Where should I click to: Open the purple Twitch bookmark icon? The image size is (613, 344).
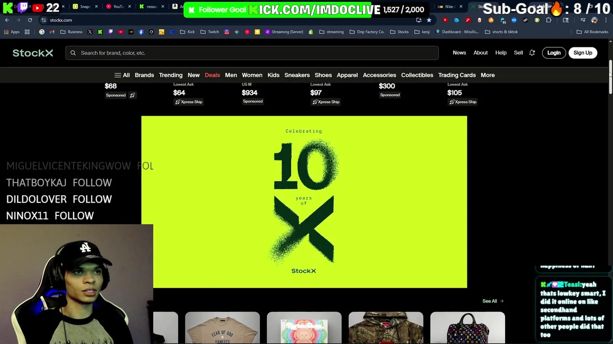110,32
